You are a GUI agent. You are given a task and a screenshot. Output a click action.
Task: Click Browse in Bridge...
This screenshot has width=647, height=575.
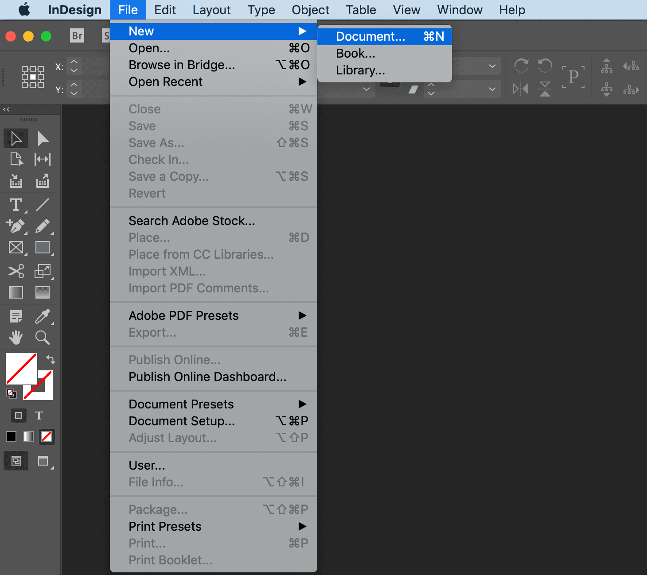(x=214, y=65)
